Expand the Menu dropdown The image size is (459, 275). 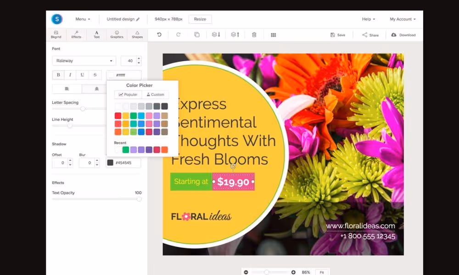pyautogui.click(x=83, y=19)
